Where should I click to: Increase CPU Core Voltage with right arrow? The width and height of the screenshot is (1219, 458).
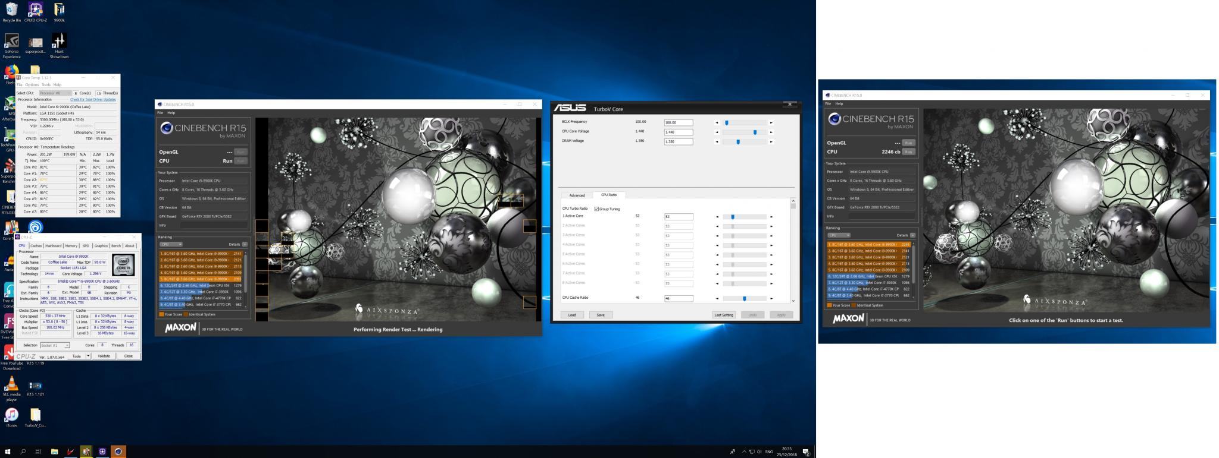(x=771, y=132)
